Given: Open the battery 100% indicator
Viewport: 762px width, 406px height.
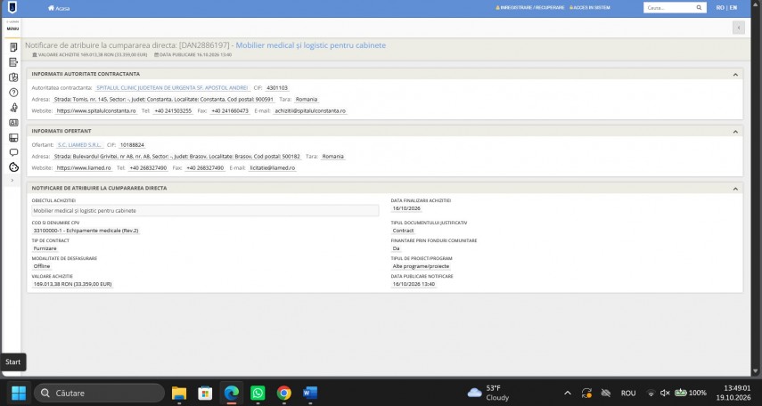Looking at the screenshot, I should tap(691, 393).
